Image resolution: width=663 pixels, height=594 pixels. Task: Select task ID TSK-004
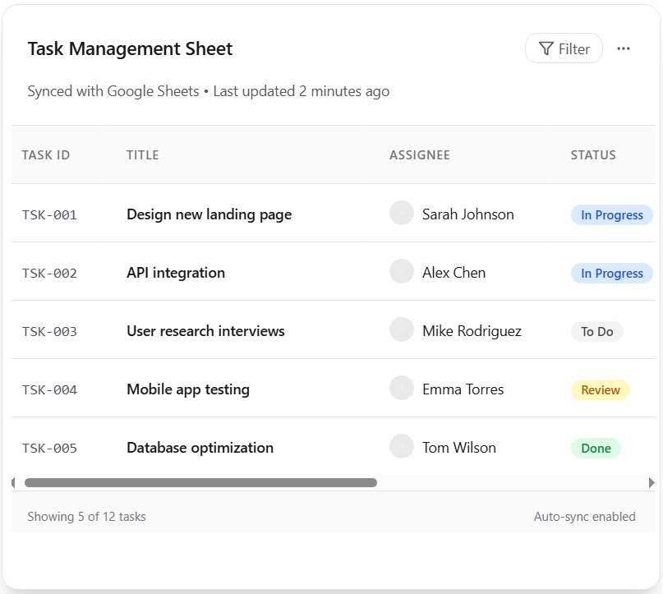pyautogui.click(x=49, y=390)
